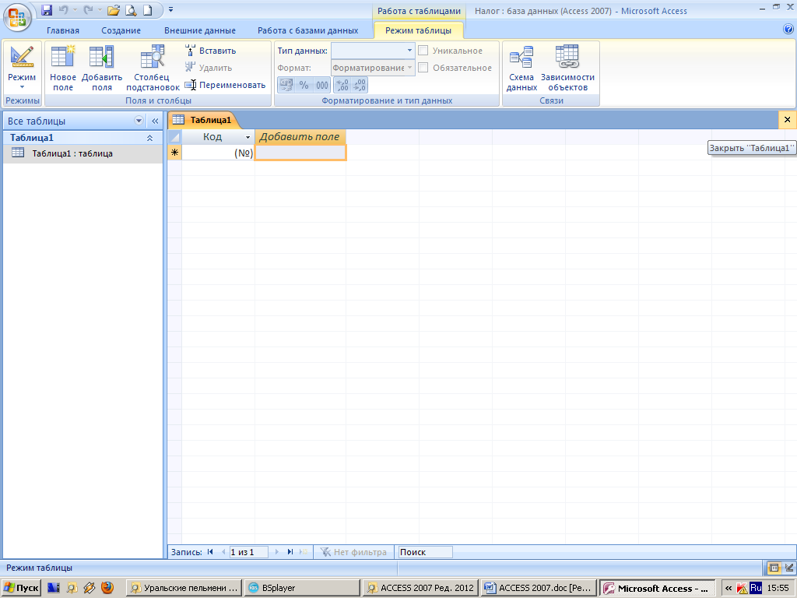Collapse navigation pane with double chevron
The width and height of the screenshot is (797, 598).
pos(155,121)
